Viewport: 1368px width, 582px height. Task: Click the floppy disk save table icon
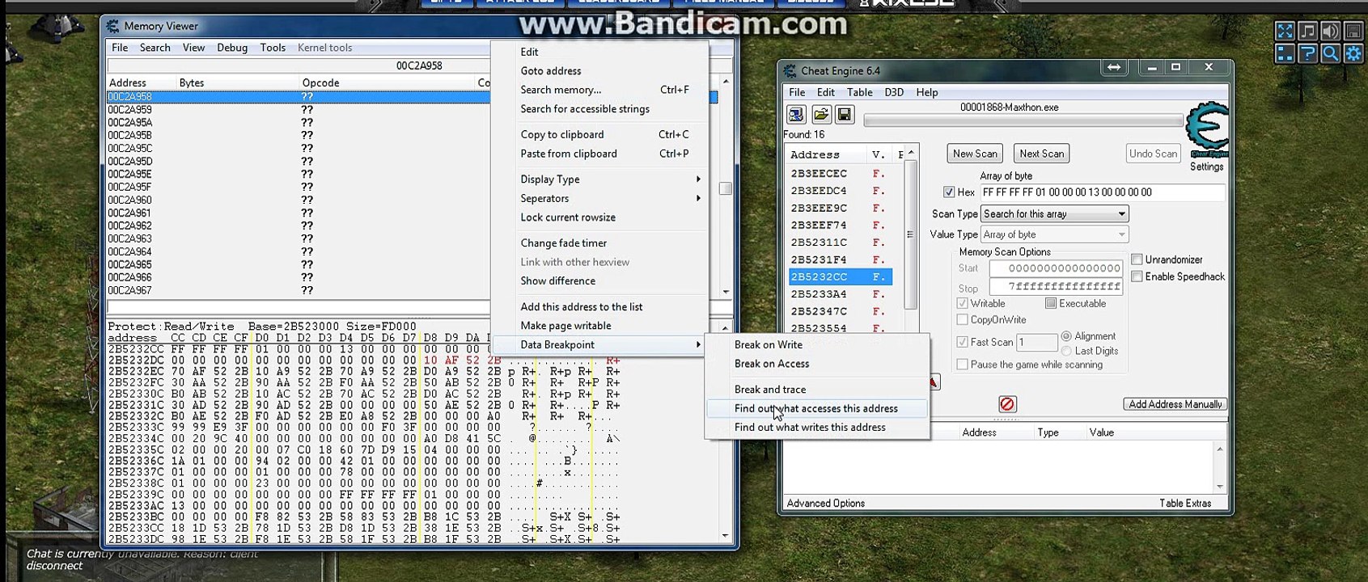pyautogui.click(x=844, y=115)
